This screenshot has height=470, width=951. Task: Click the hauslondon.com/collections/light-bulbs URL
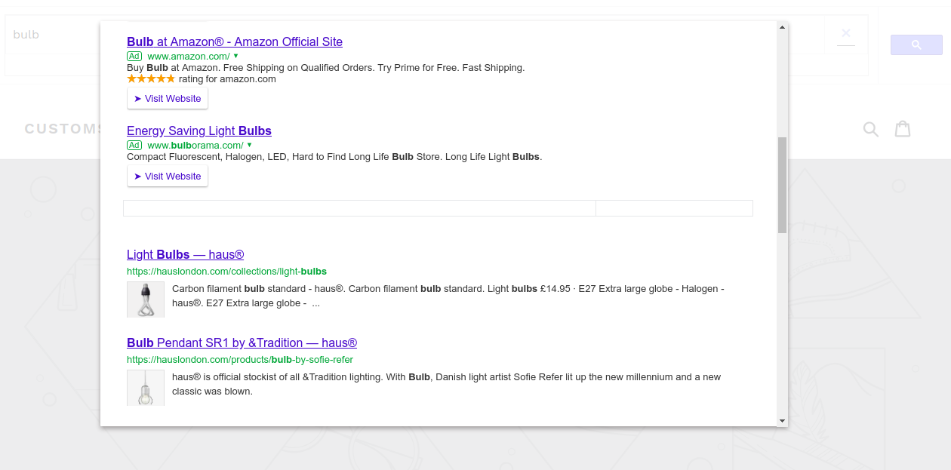tap(226, 271)
